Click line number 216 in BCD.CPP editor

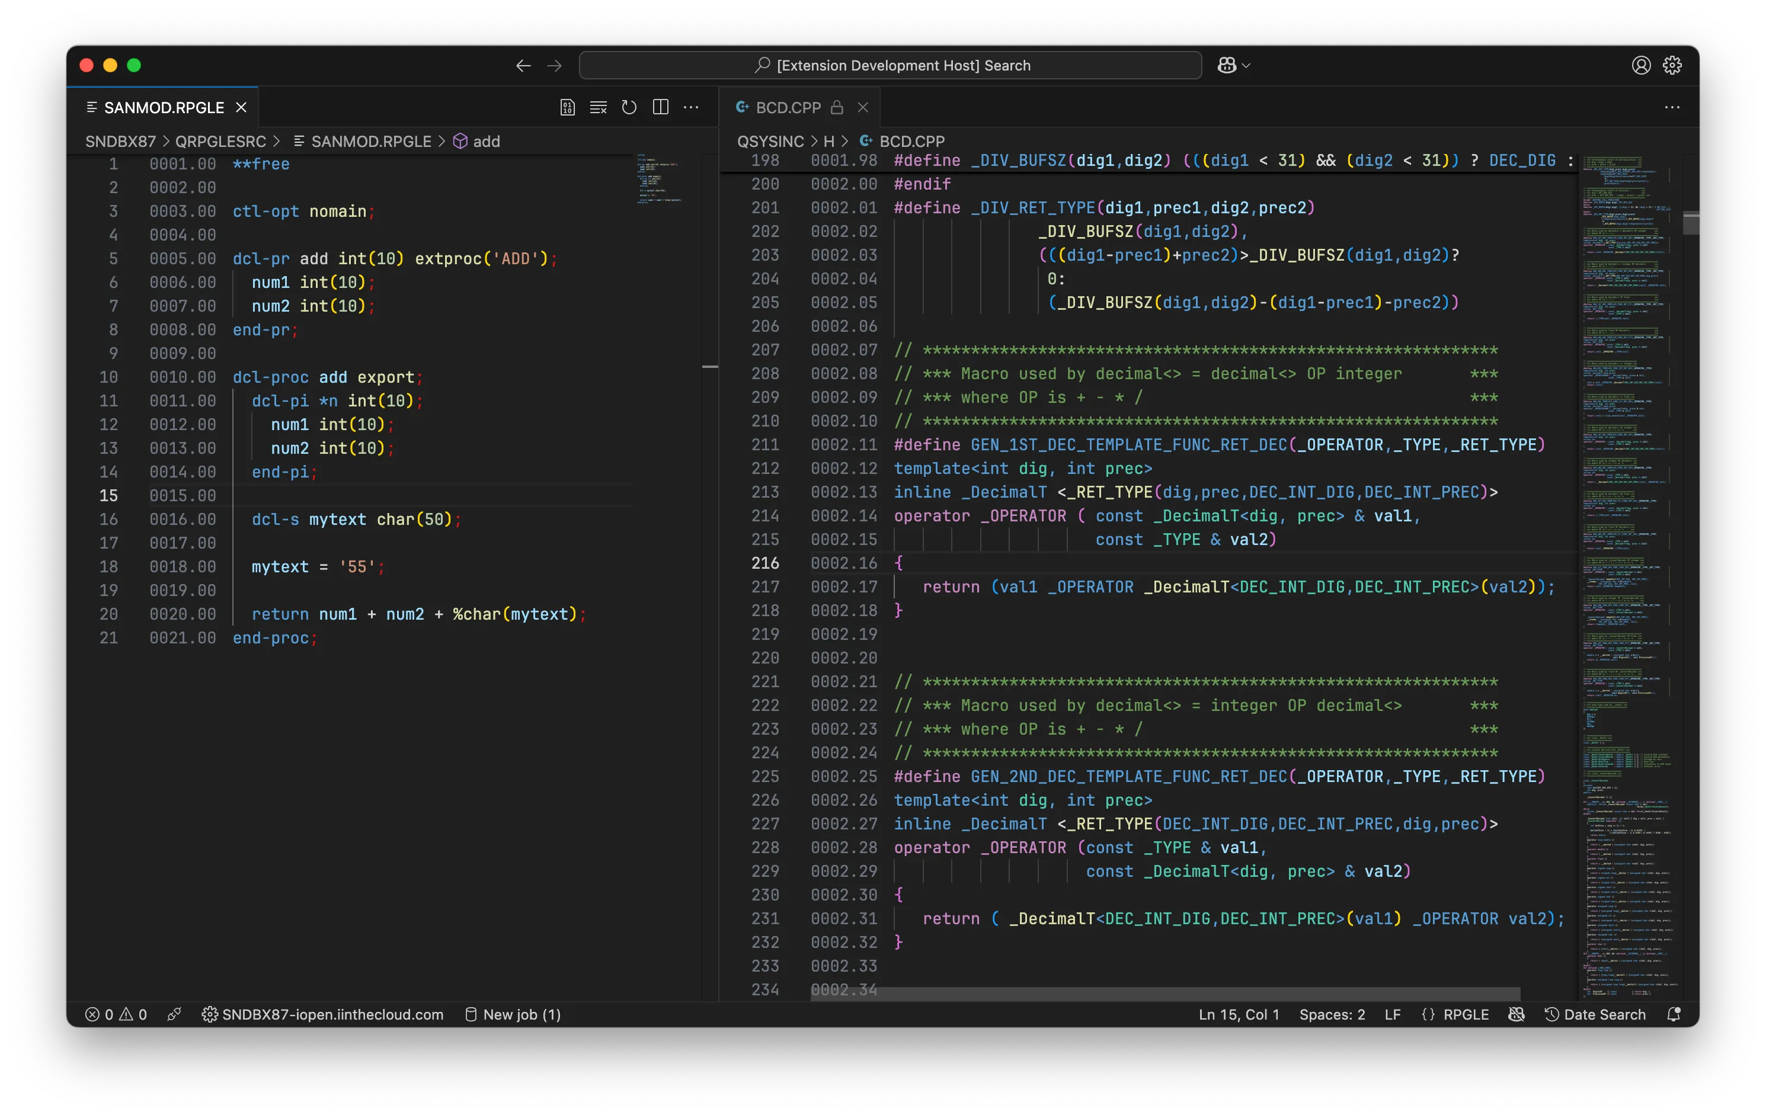point(765,563)
